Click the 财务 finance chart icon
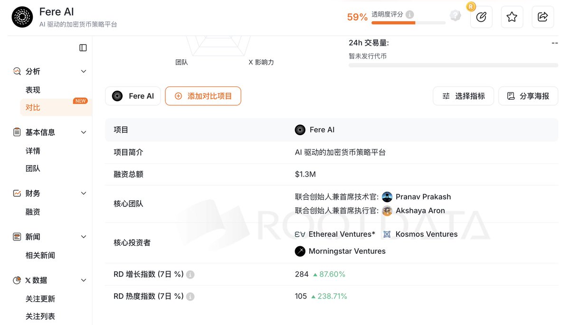 (x=17, y=193)
